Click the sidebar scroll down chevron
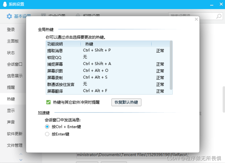The image size is (225, 163). pyautogui.click(x=21, y=160)
